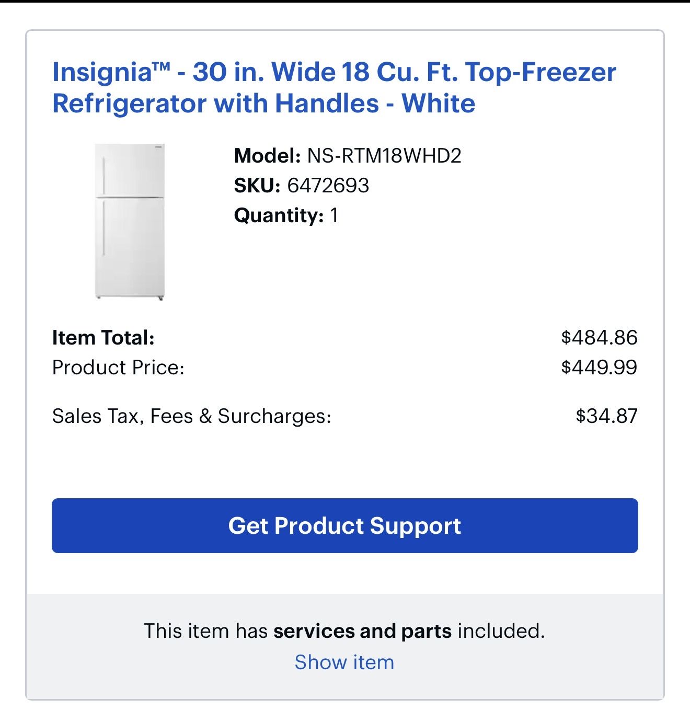Click 'This item has' notice text
The height and width of the screenshot is (710, 690).
pos(205,631)
